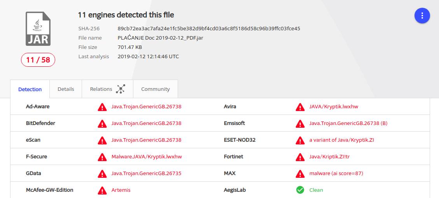Viewport: 439px width, 198px height.
Task: Switch to the Details tab
Action: [x=66, y=89]
